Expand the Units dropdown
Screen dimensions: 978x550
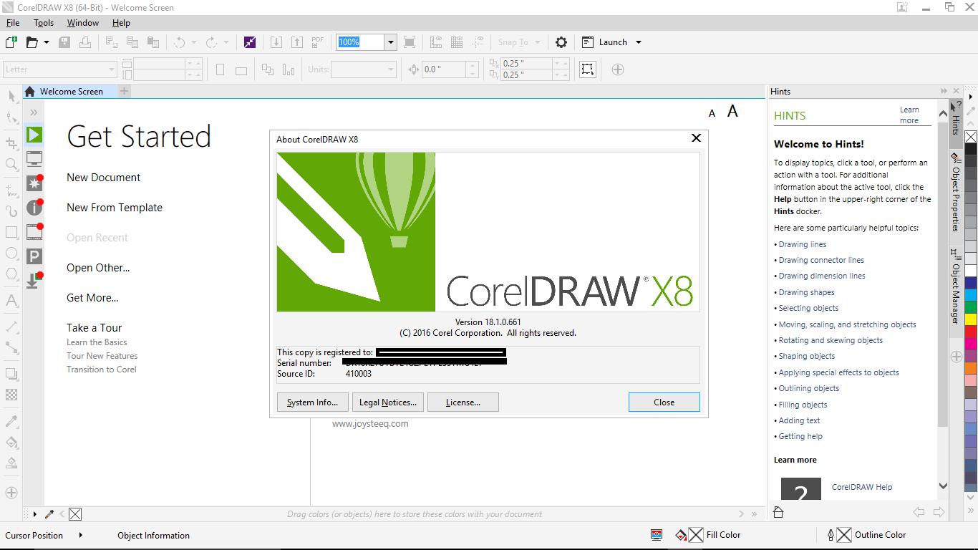point(391,69)
